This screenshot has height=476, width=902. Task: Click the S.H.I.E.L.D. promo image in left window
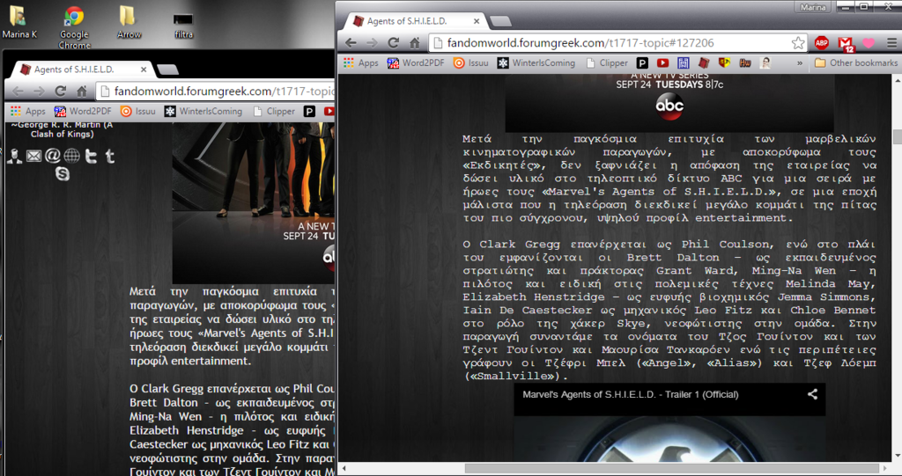click(254, 203)
